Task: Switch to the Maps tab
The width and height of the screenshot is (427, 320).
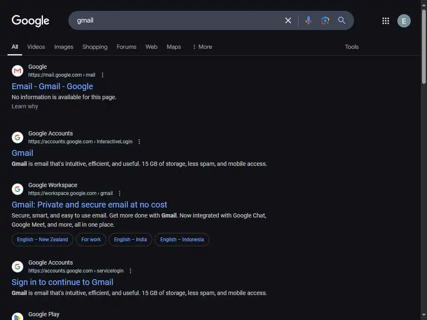Action: [x=174, y=47]
